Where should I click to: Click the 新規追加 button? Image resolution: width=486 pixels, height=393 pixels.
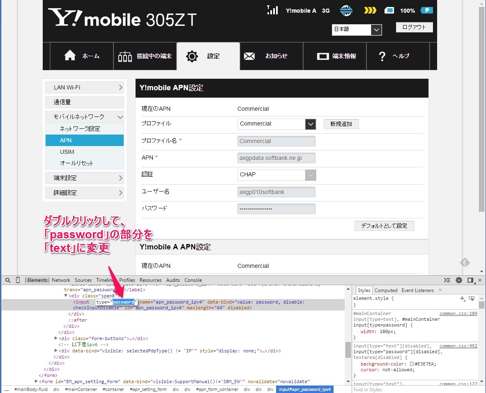coord(341,124)
